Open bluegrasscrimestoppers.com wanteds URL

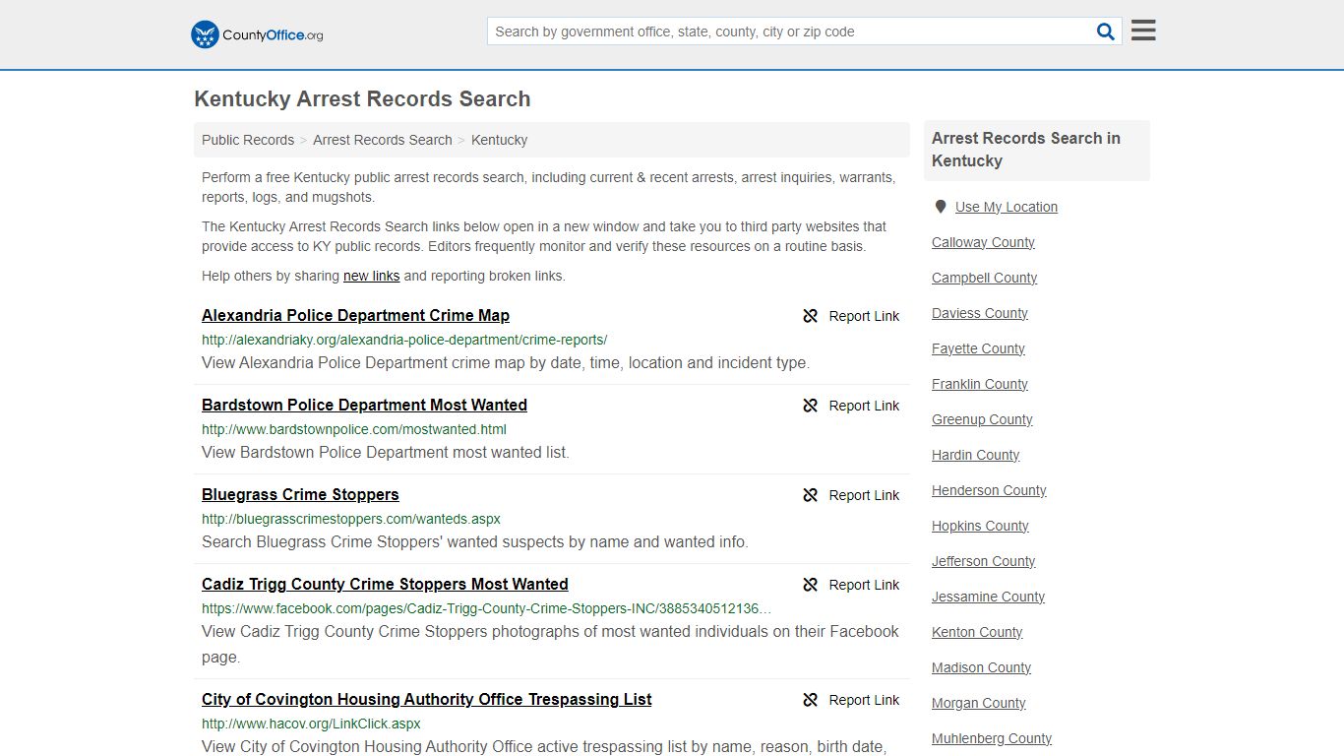(351, 519)
